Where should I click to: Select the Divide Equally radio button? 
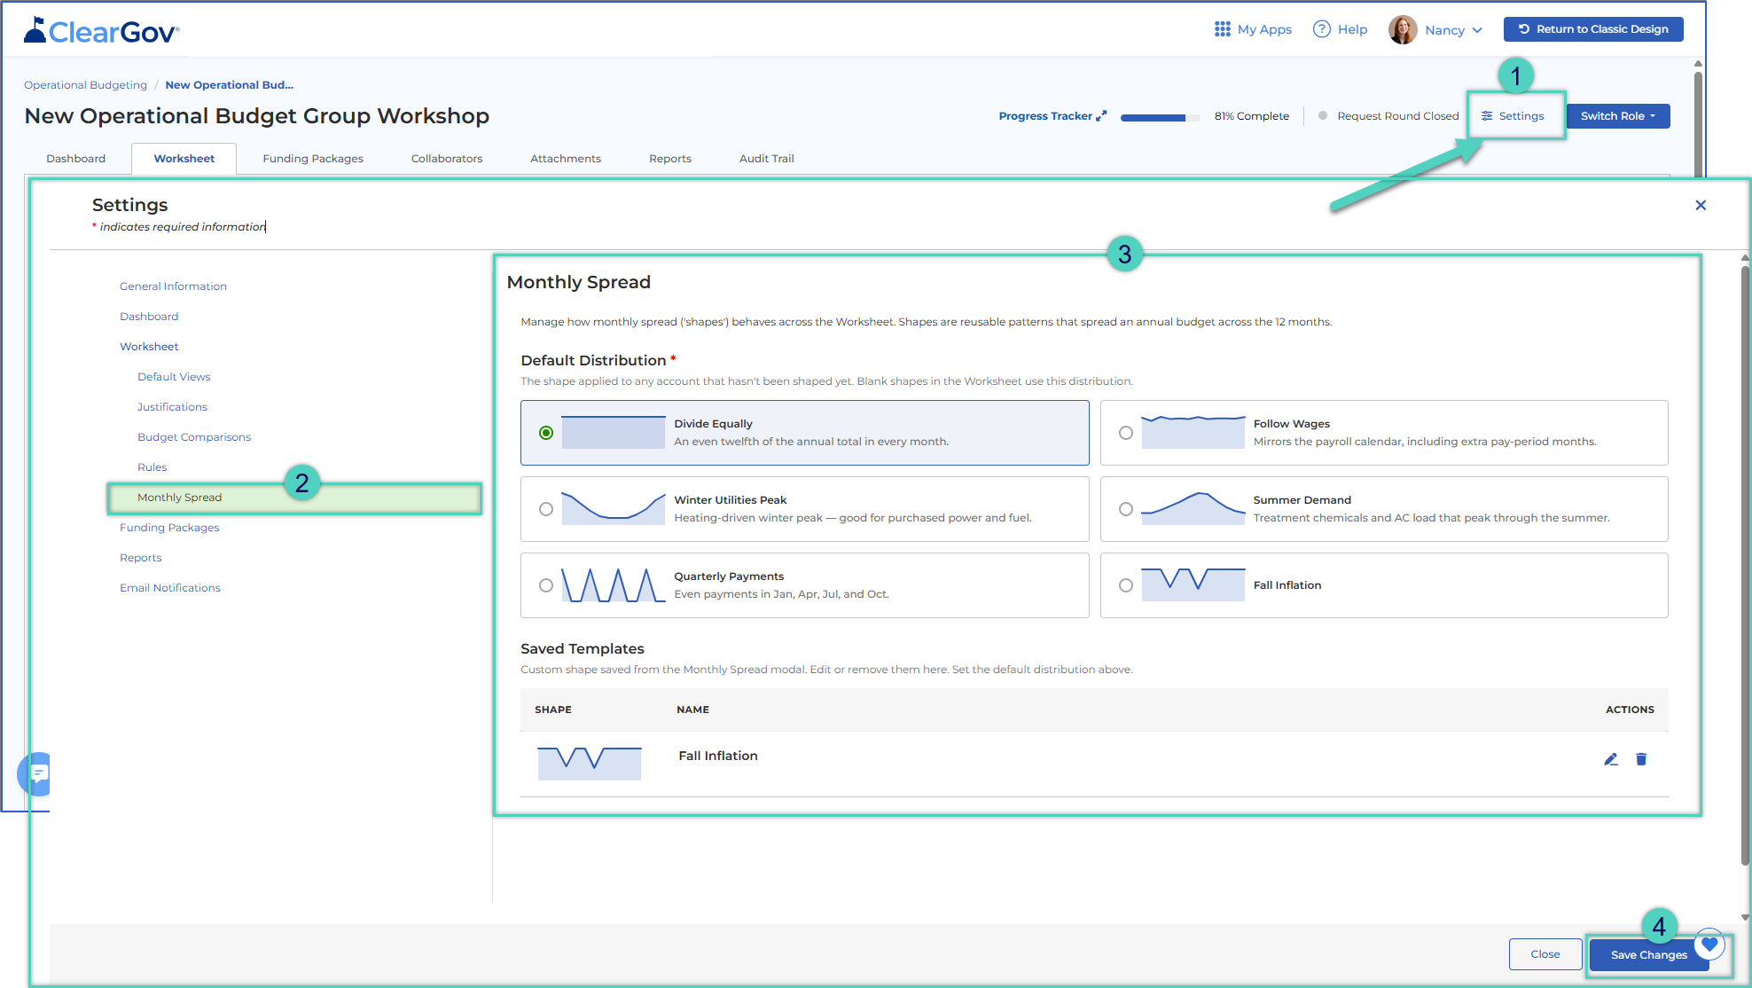(x=546, y=433)
